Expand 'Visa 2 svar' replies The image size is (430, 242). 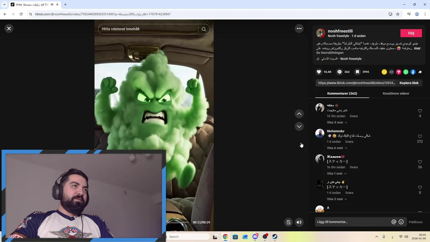[x=337, y=199]
